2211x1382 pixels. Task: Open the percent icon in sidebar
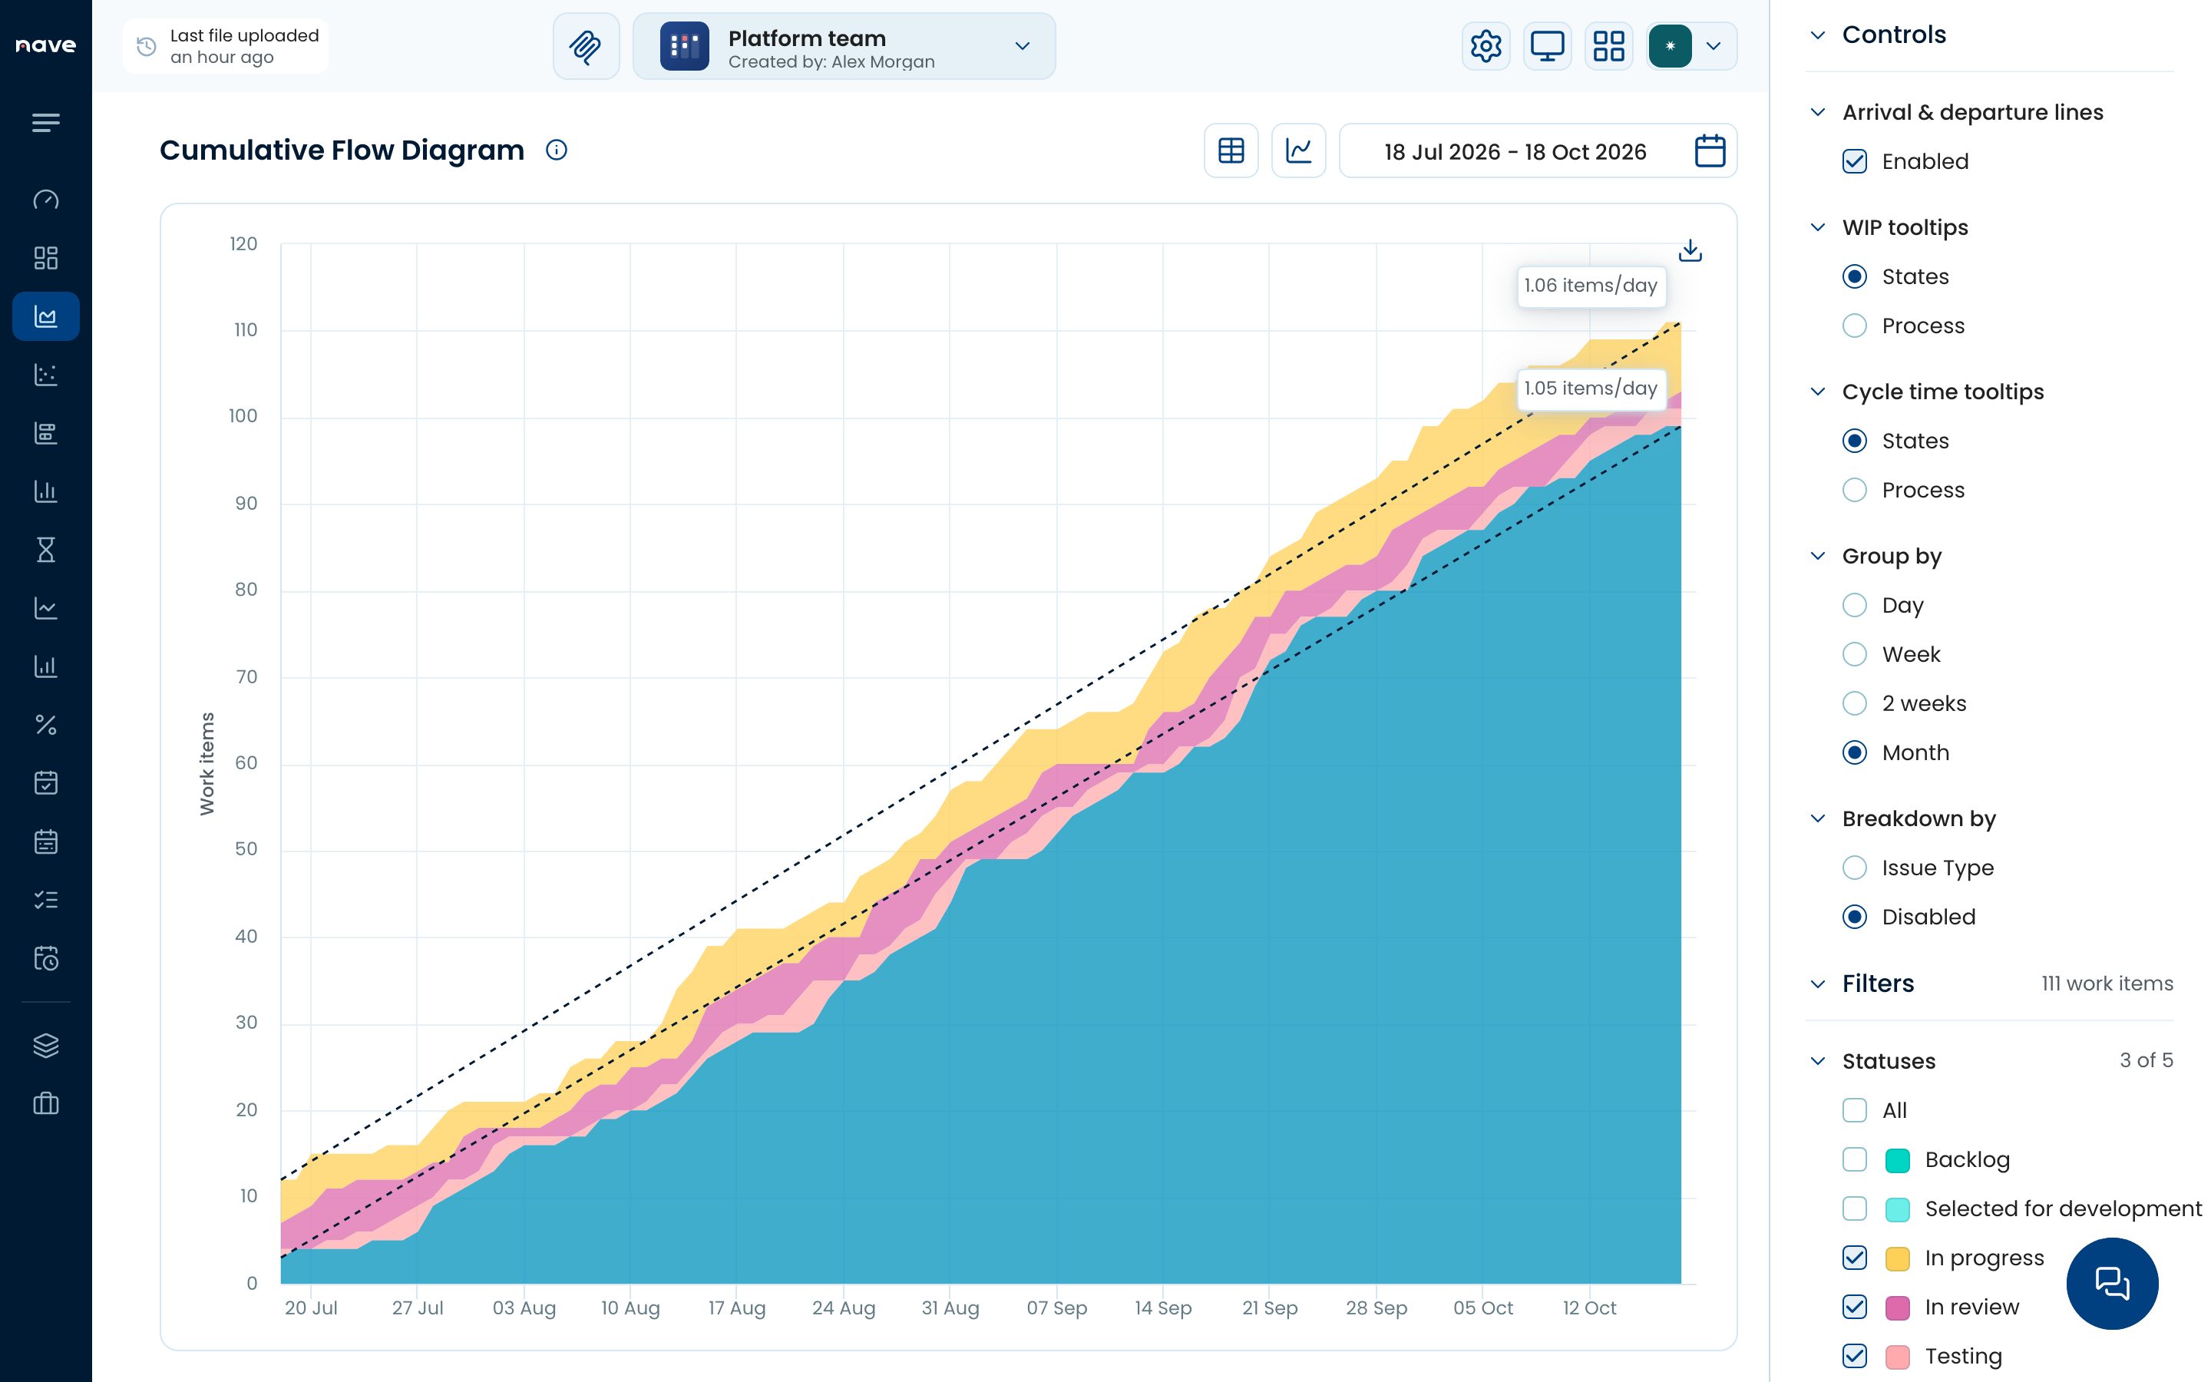click(46, 725)
